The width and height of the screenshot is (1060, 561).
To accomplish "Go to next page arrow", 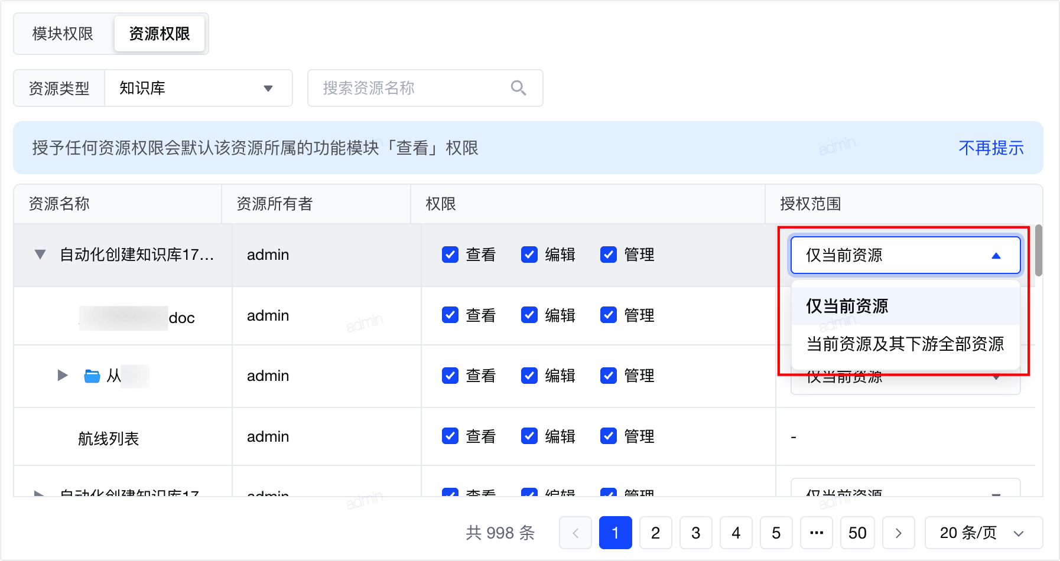I will coord(899,533).
